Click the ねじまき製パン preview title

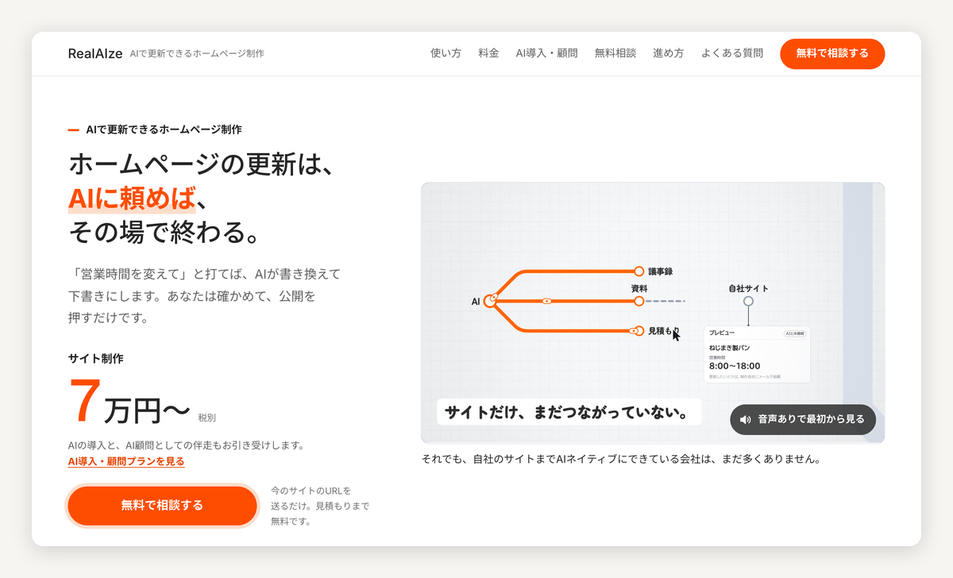click(728, 347)
